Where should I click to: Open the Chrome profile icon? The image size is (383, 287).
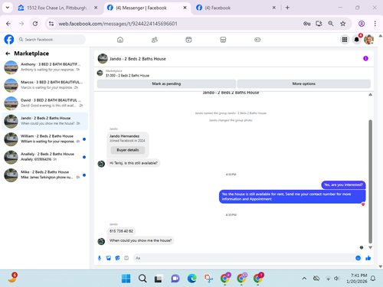pyautogui.click(x=362, y=24)
